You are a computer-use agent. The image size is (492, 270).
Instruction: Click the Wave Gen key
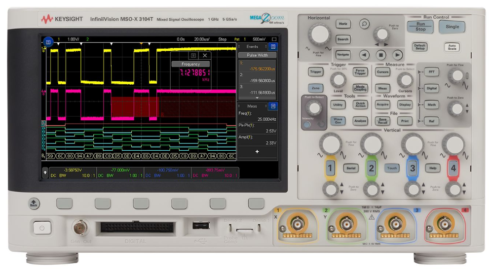tap(338, 121)
